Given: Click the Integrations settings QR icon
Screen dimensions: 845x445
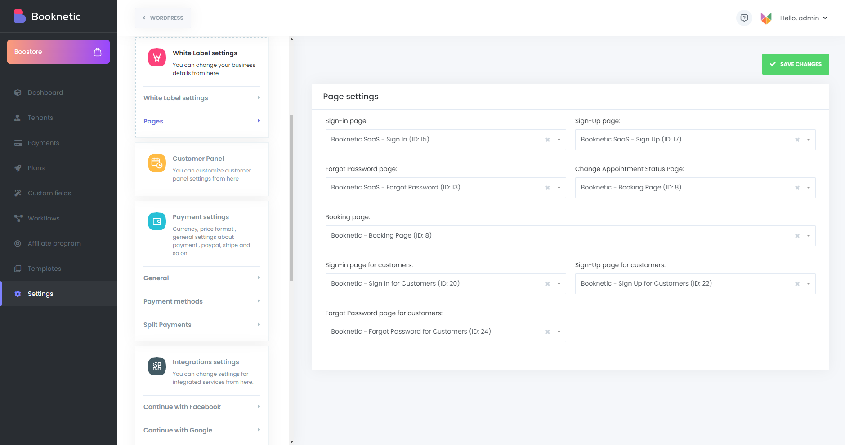Looking at the screenshot, I should click(x=157, y=366).
